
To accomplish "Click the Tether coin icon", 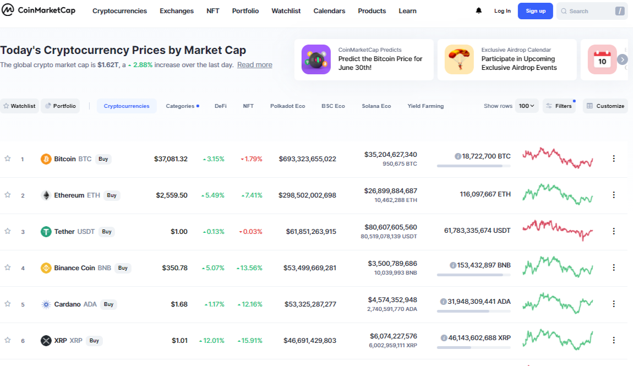I will 46,232.
